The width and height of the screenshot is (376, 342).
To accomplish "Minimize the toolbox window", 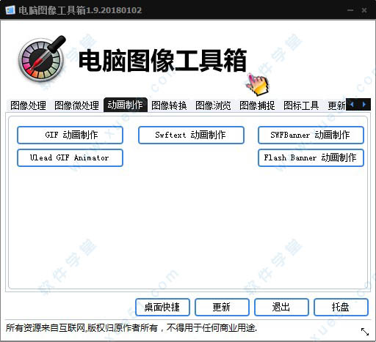I will coord(350,10).
